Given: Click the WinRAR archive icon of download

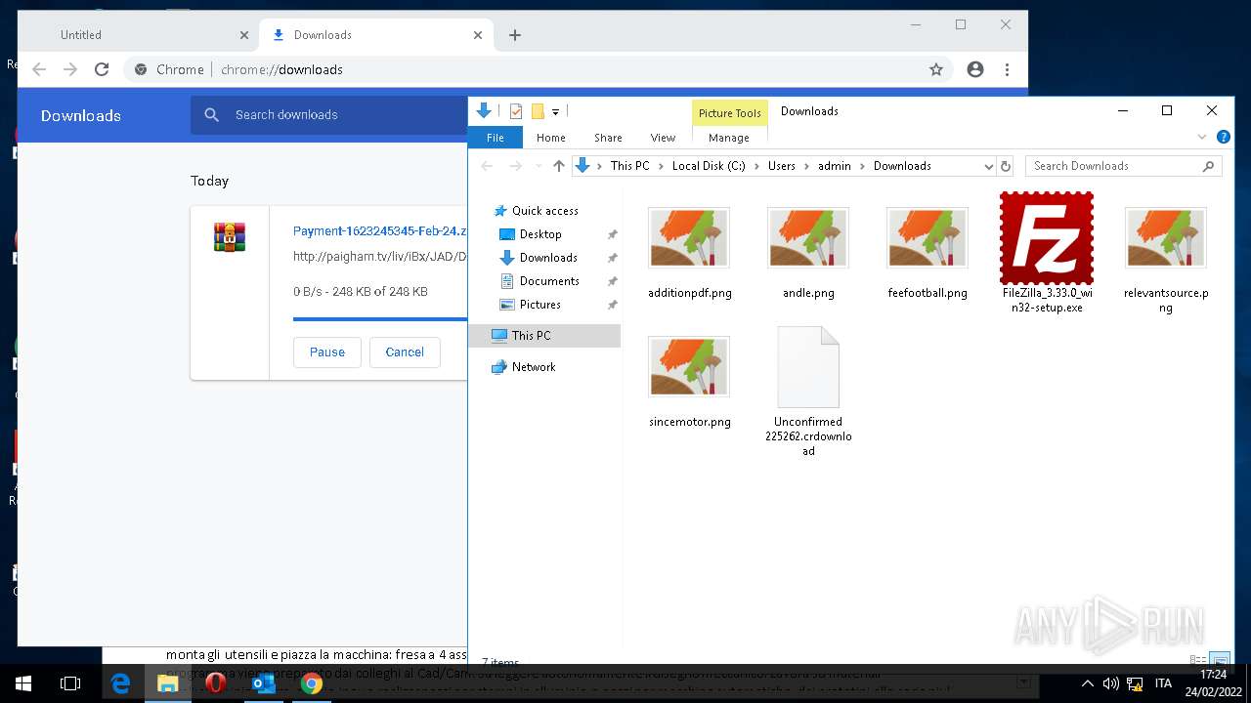Looking at the screenshot, I should (230, 236).
